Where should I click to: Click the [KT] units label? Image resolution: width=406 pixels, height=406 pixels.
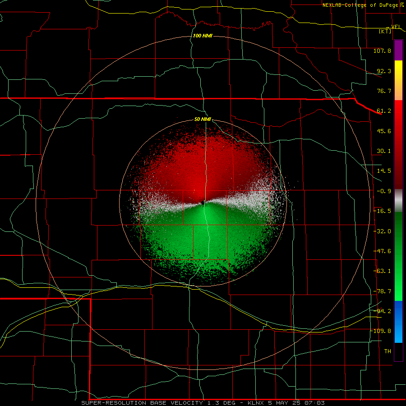coord(385,31)
